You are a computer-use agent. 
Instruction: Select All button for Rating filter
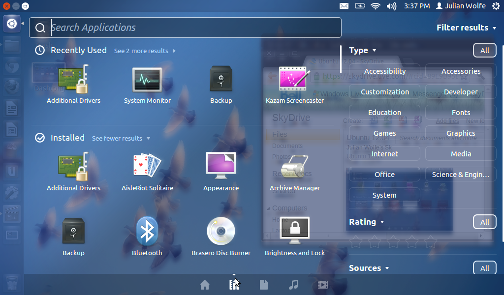point(484,222)
